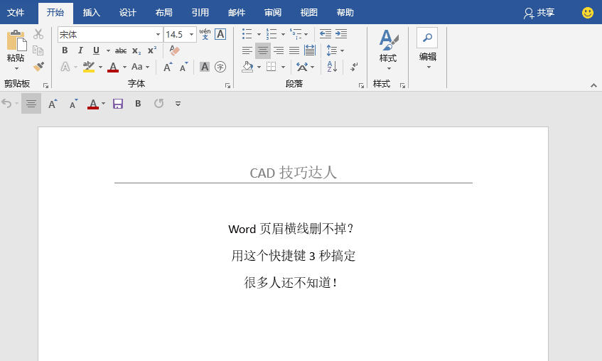Toggle subscript formatting
The width and height of the screenshot is (602, 361).
136,50
